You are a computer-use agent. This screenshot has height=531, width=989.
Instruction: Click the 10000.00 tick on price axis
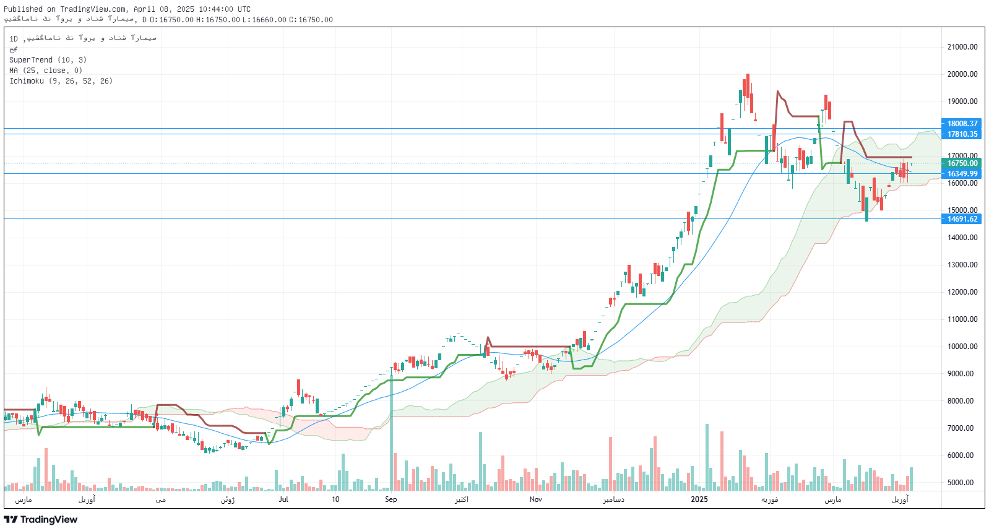(962, 347)
